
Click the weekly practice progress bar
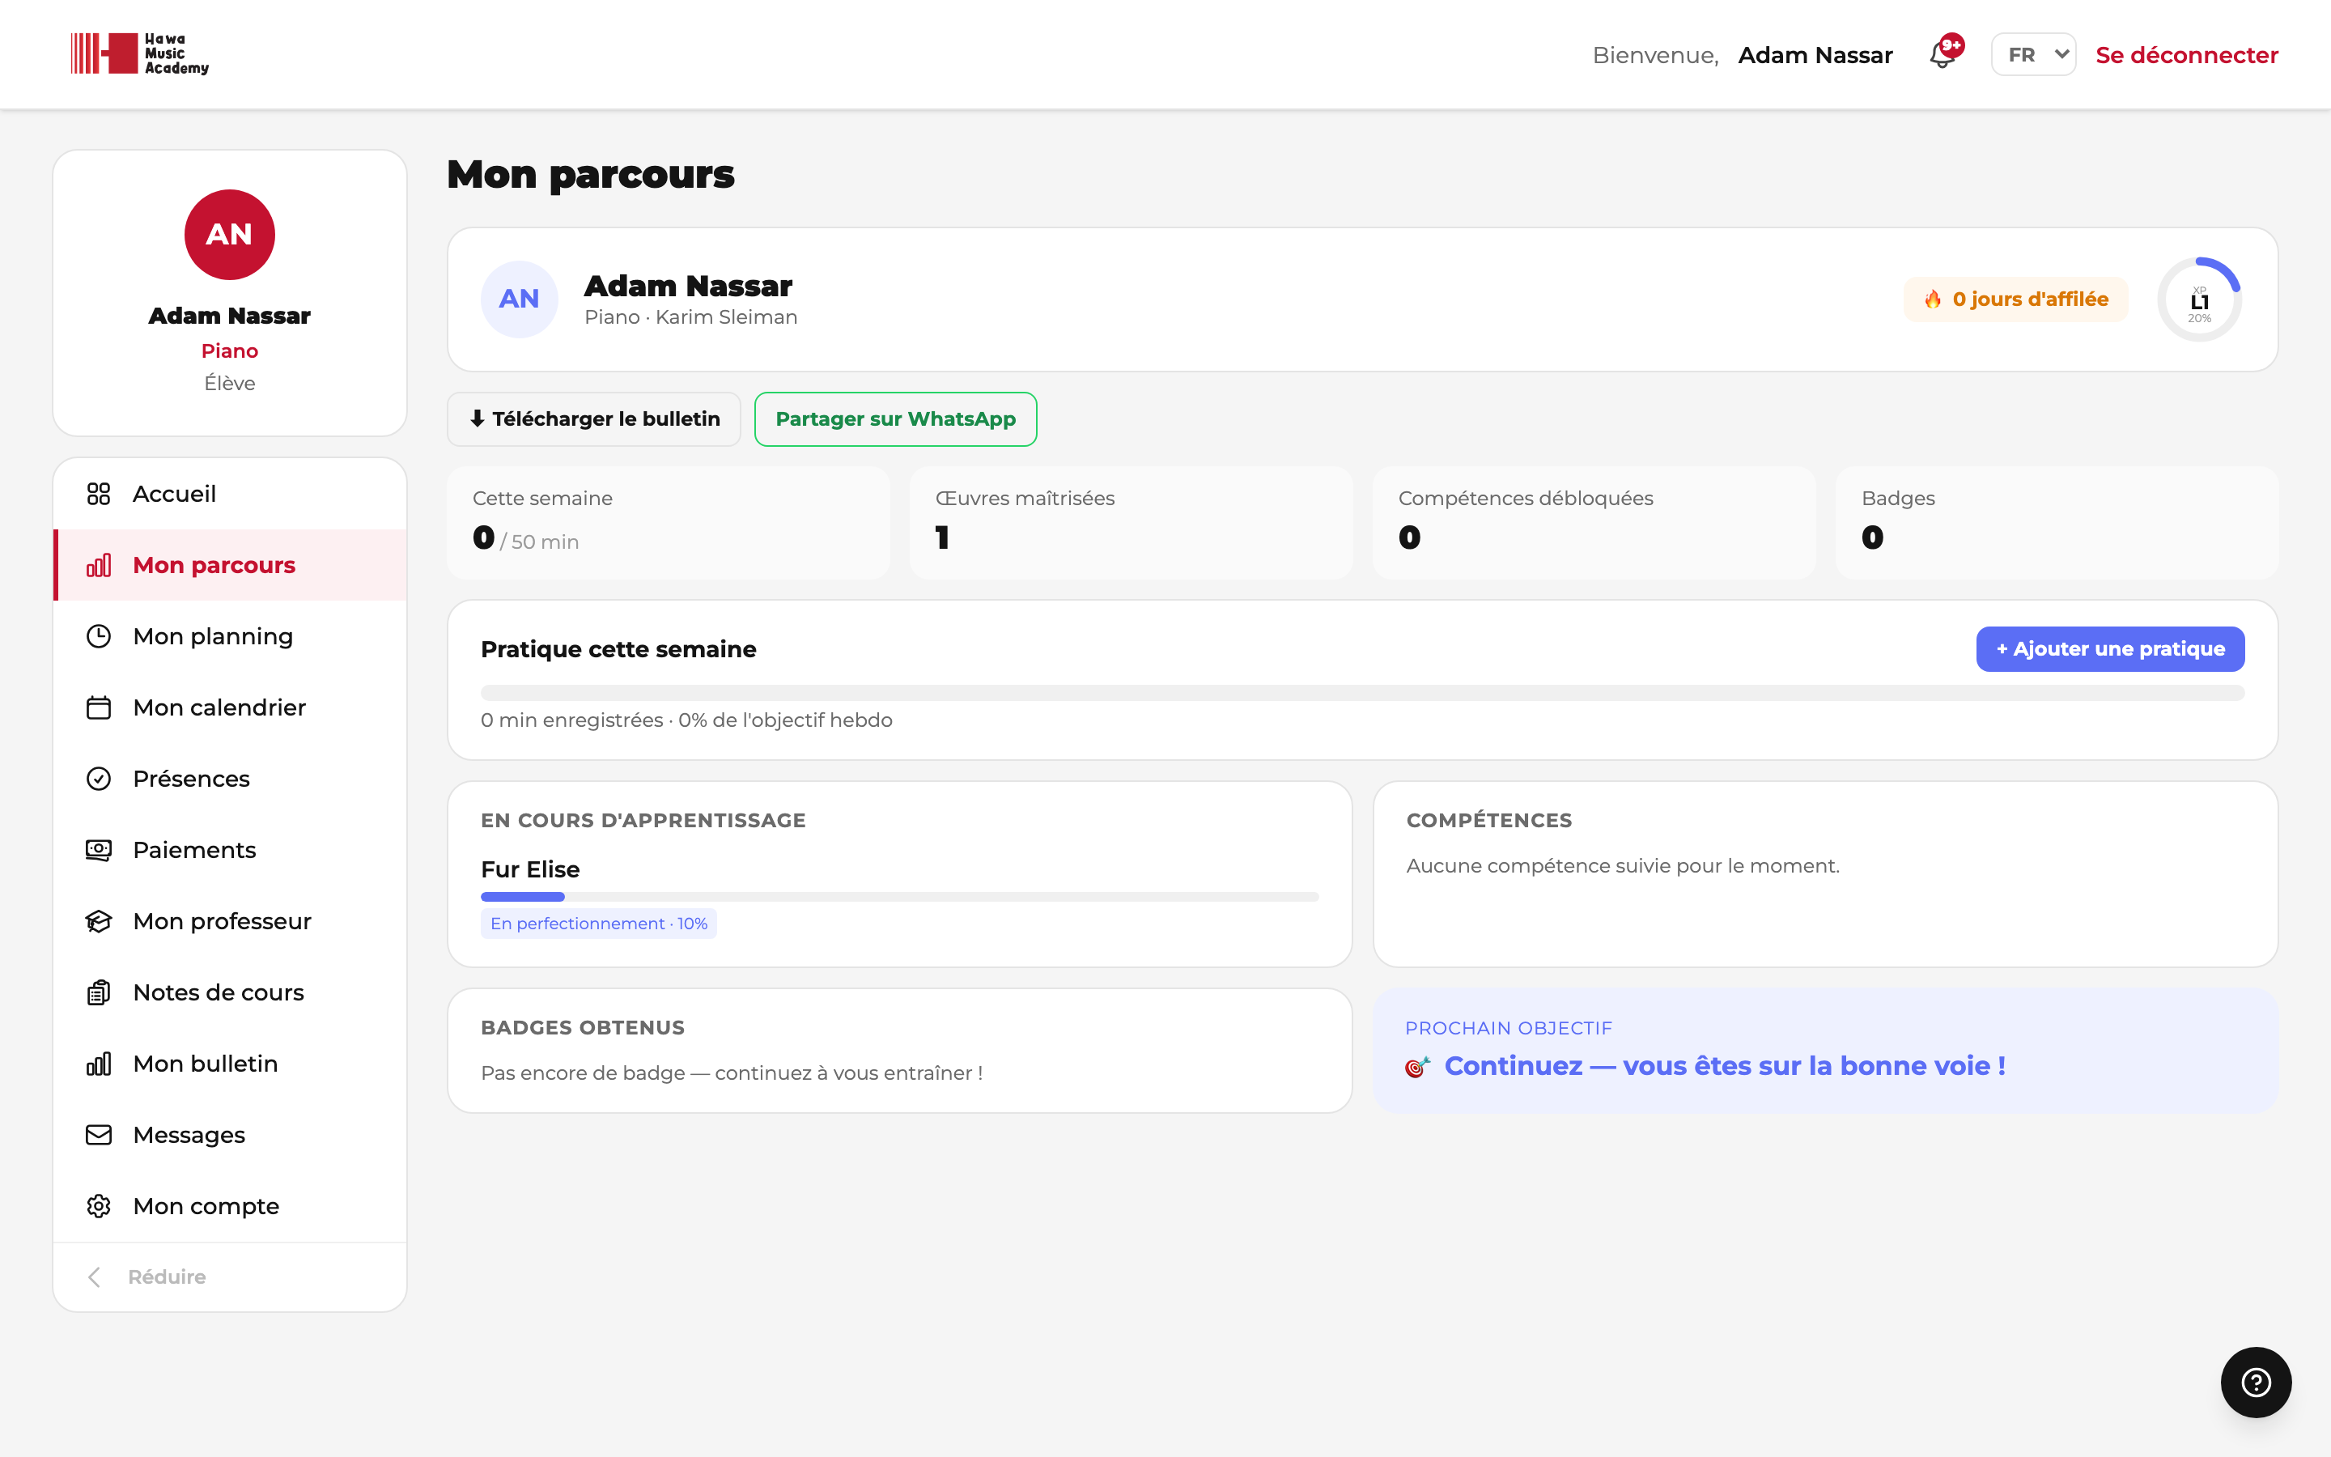coord(1362,692)
